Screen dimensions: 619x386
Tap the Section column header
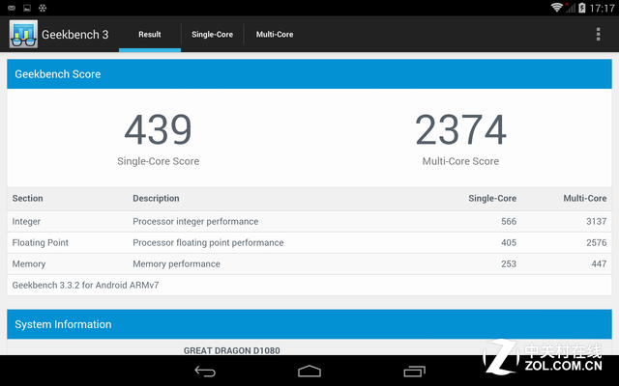[x=28, y=198]
